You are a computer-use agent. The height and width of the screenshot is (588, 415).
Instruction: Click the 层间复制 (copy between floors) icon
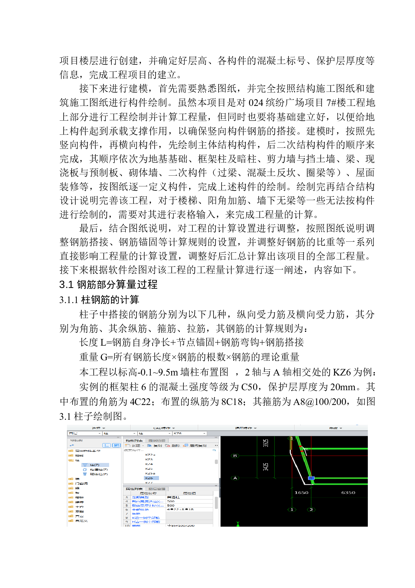pos(185,446)
